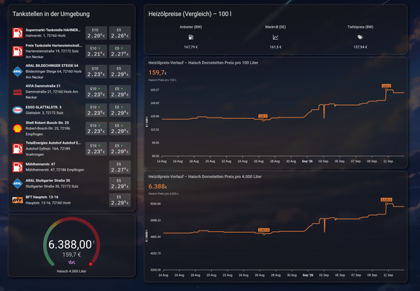Screen dimensions: 420x291
Task: Open the Mühlheimerstr. 47 gas pump icon
Action: pos(17,167)
